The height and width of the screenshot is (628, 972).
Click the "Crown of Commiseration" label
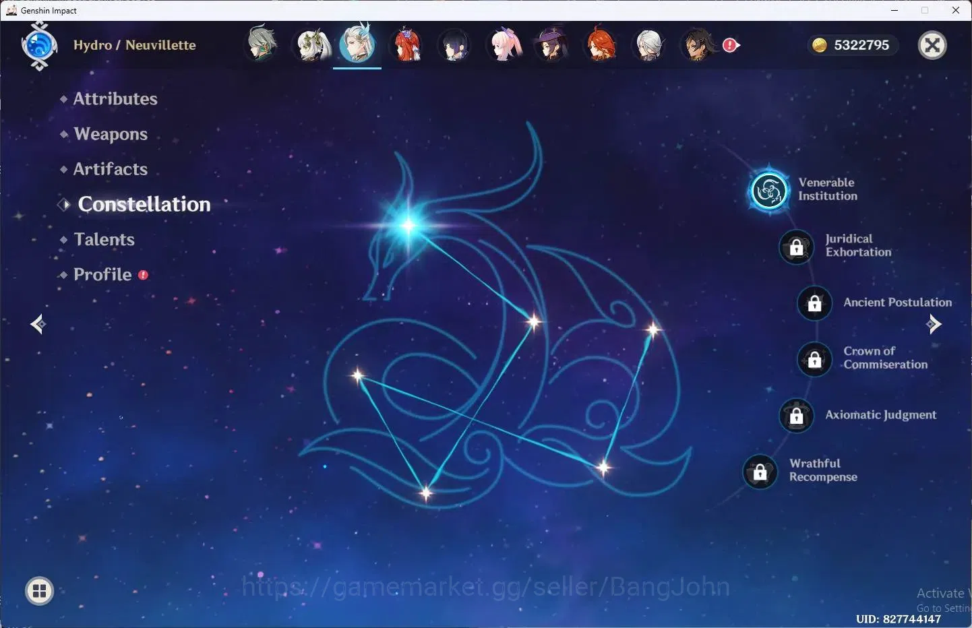click(x=886, y=358)
